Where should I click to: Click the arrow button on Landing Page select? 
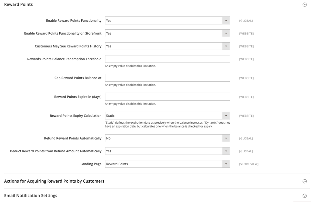tap(226, 164)
